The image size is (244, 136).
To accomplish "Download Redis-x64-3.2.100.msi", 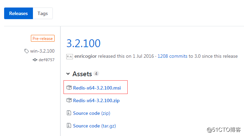I will (97, 88).
